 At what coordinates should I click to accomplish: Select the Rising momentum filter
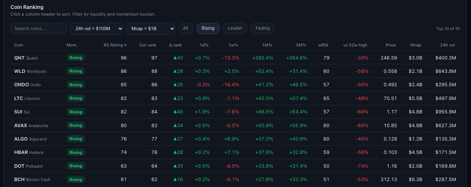pyautogui.click(x=208, y=28)
